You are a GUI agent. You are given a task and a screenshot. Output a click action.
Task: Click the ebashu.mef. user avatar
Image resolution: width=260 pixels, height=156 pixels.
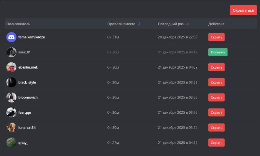[x=11, y=67]
